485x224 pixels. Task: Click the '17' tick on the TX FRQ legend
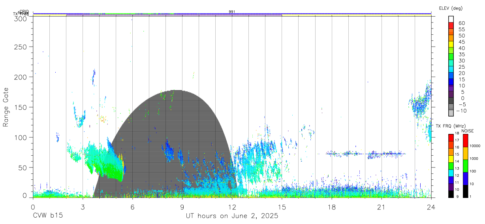[457, 140]
